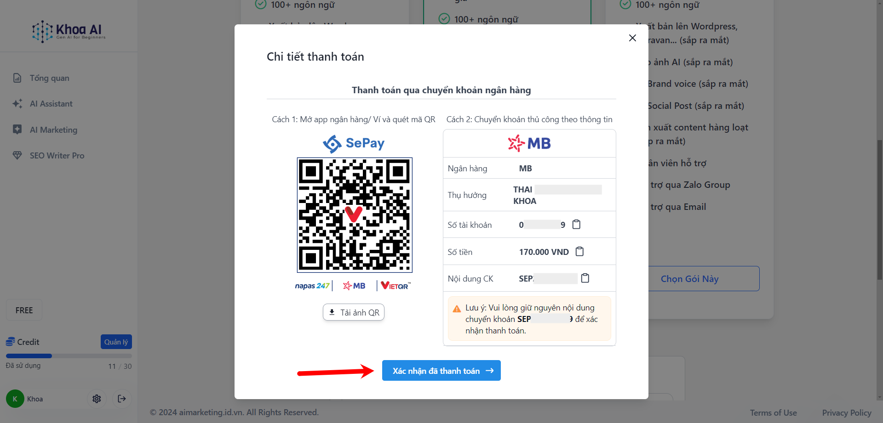Open SEO Writer Pro page
Viewport: 883px width, 423px height.
tap(57, 156)
